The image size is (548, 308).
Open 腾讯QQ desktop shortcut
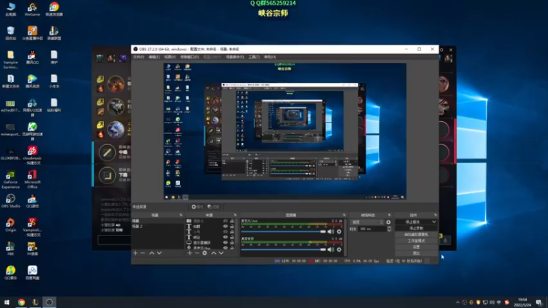tap(32, 57)
